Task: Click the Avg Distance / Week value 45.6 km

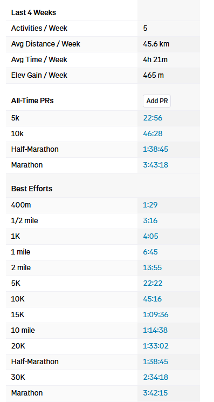Action: point(156,44)
